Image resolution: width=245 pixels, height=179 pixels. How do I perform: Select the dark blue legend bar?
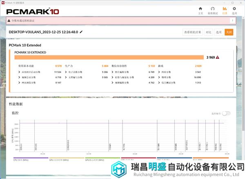(x=174, y=158)
